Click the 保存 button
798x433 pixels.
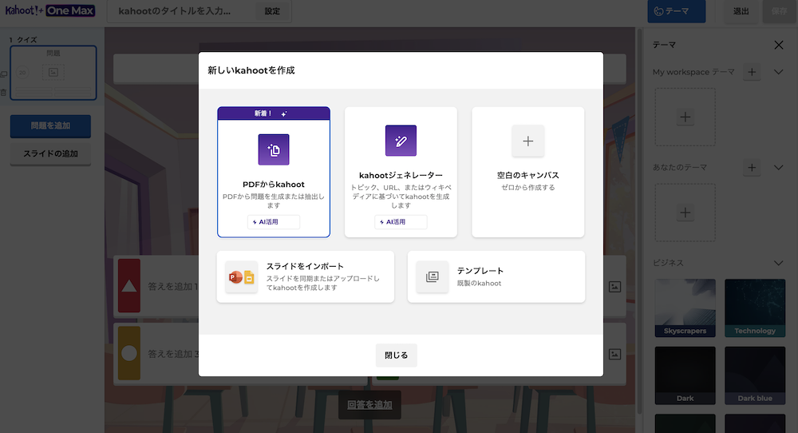(779, 11)
